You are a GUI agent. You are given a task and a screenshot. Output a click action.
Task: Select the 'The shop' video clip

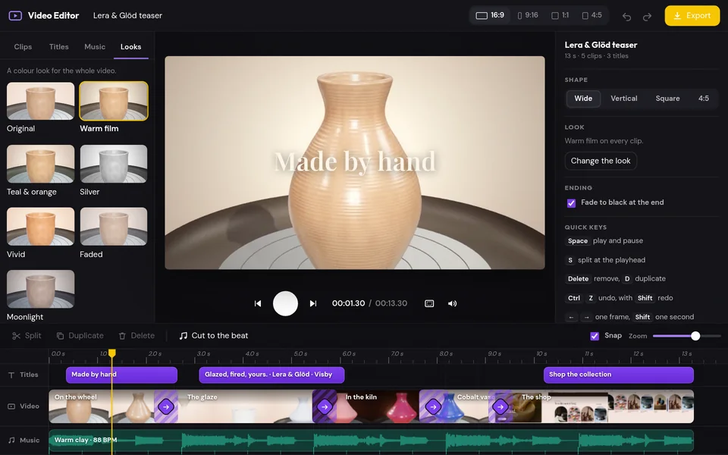604,406
